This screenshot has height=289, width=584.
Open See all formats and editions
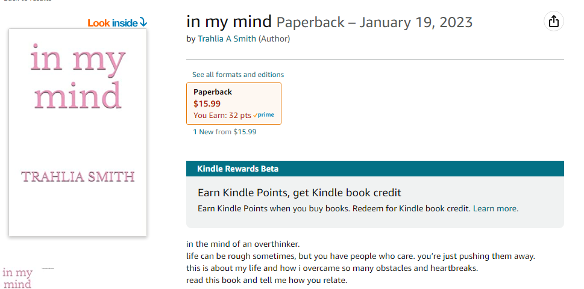(x=238, y=75)
